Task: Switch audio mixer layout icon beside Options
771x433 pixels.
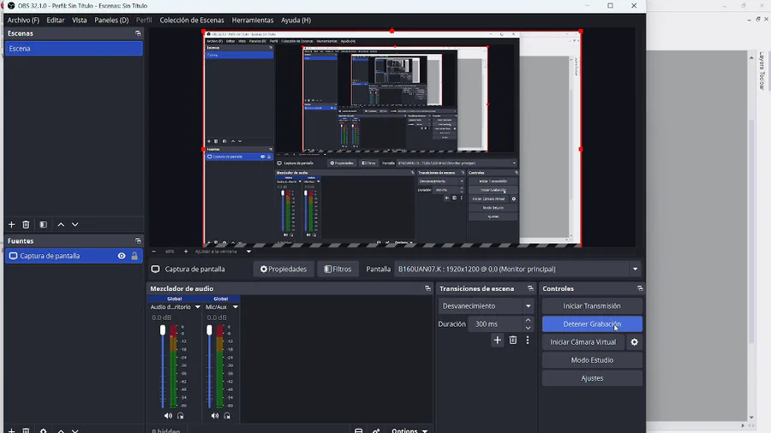Action: 358,430
